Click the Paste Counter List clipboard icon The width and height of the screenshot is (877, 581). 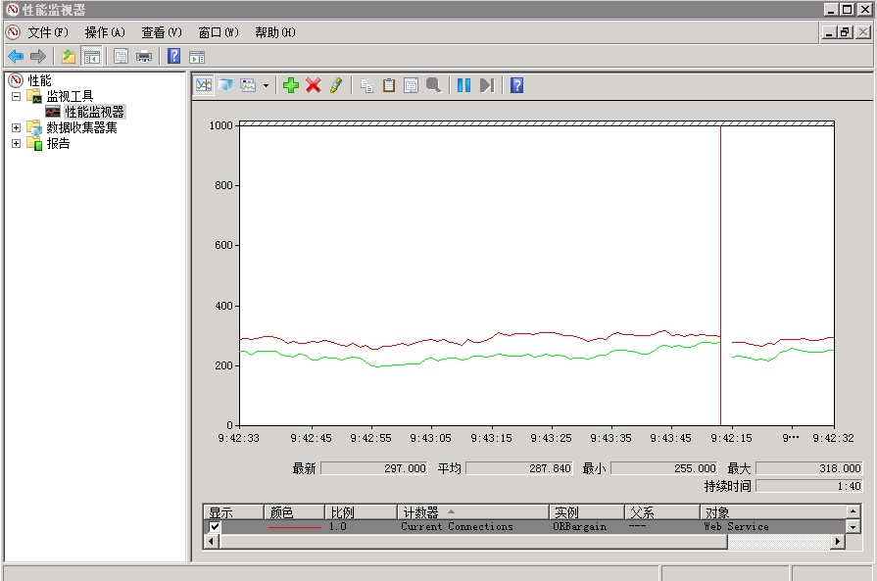389,85
